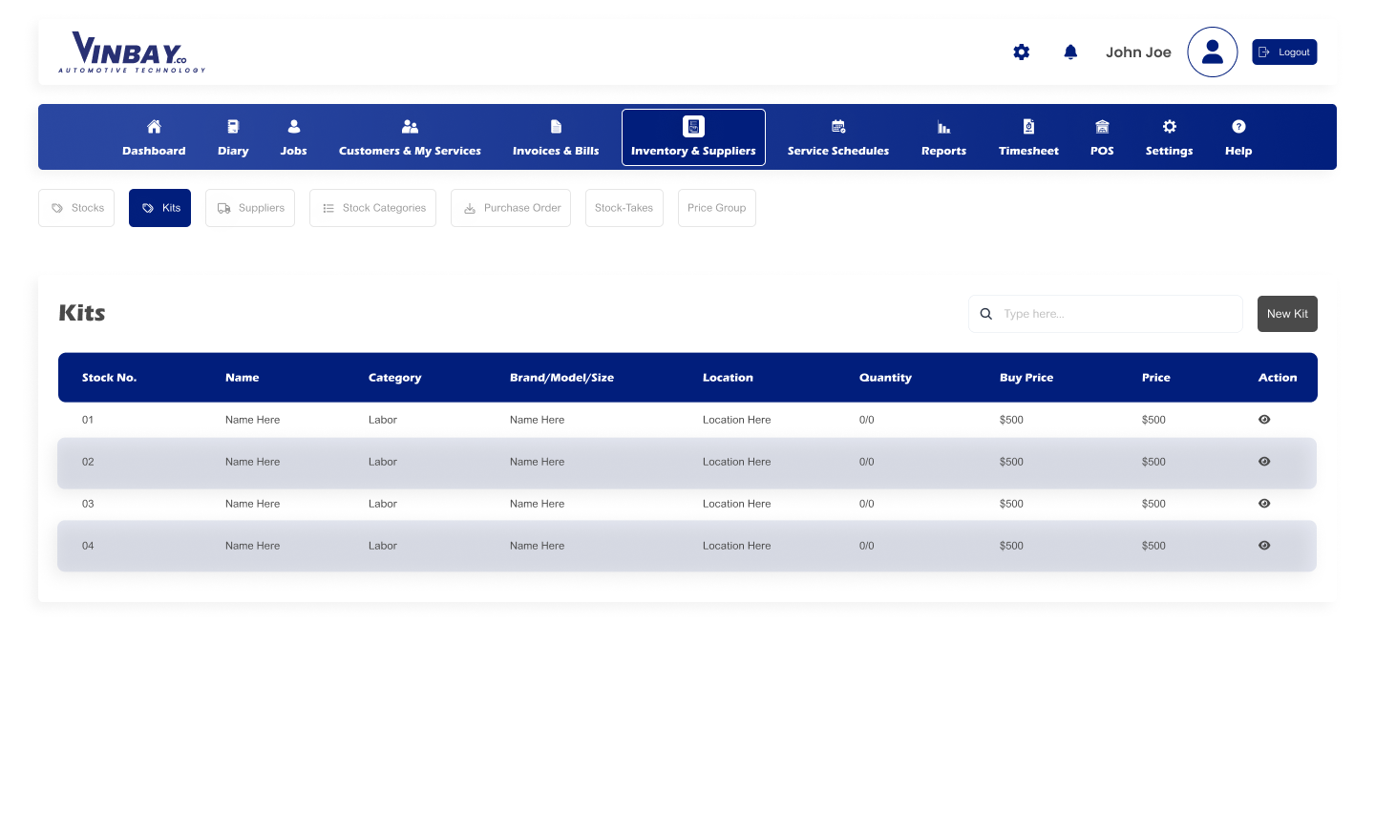Viewport: 1375px width, 830px height.
Task: Select stock number 03 cell
Action: (88, 504)
